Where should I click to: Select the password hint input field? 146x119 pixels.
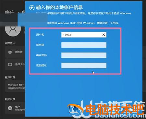(x=84, y=65)
